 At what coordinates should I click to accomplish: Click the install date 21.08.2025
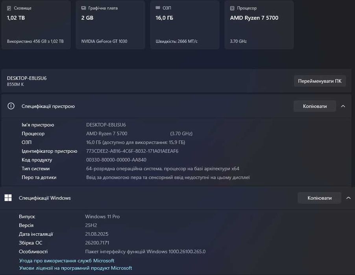(x=97, y=234)
